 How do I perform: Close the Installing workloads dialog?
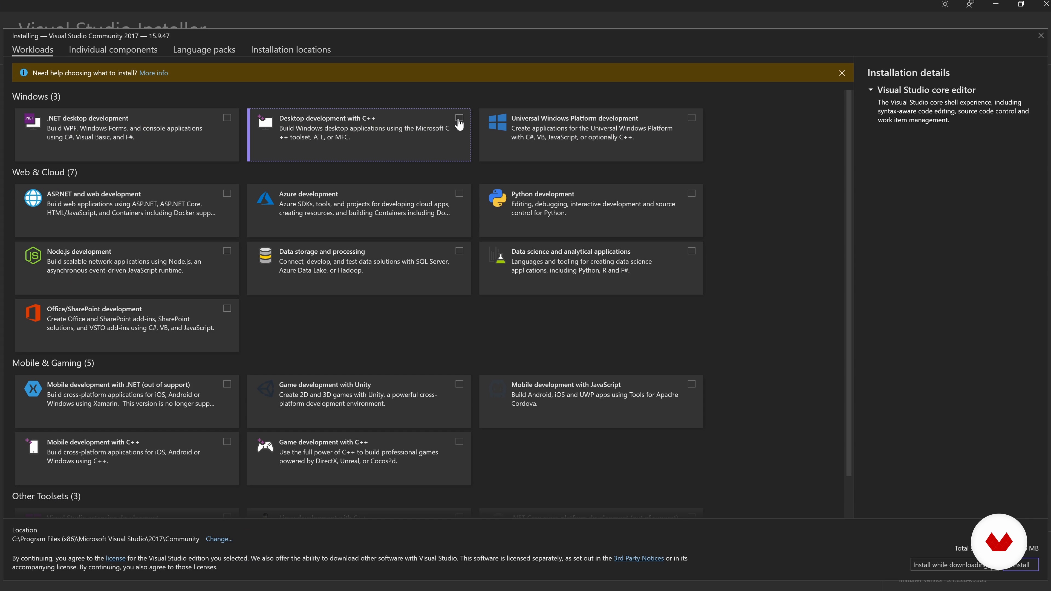pyautogui.click(x=1041, y=36)
